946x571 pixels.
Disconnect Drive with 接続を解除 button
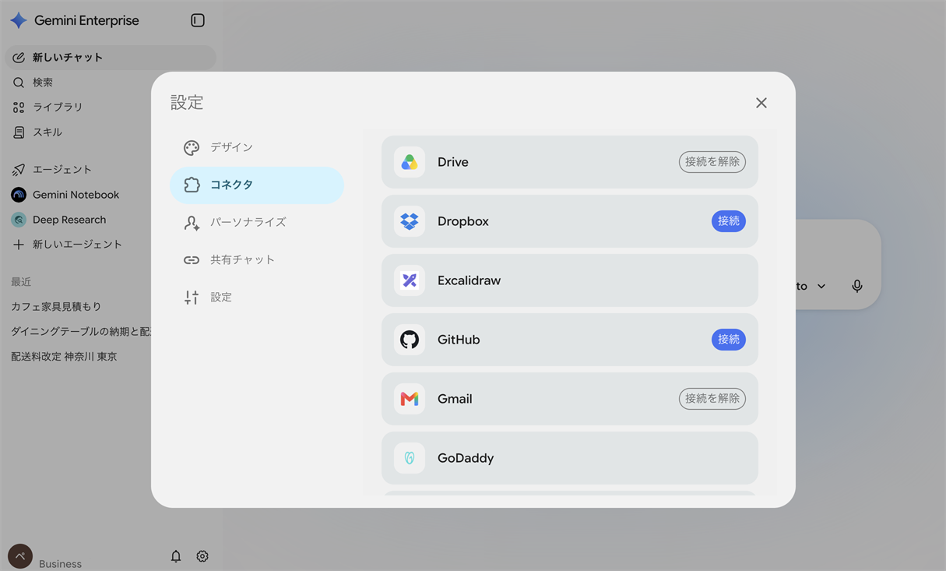click(x=712, y=162)
